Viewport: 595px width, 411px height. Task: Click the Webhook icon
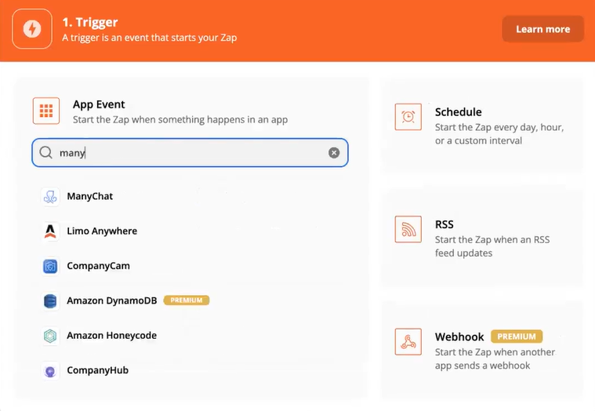point(408,341)
